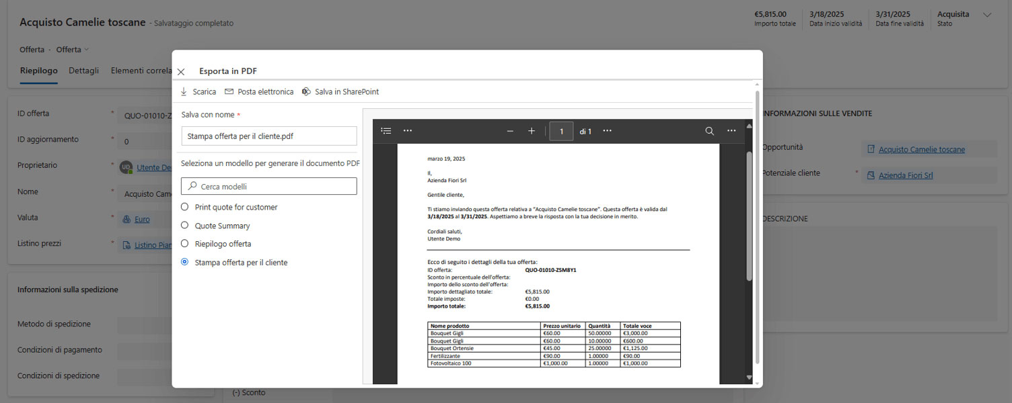Expand the header chevron next to Acquisita

pyautogui.click(x=987, y=15)
